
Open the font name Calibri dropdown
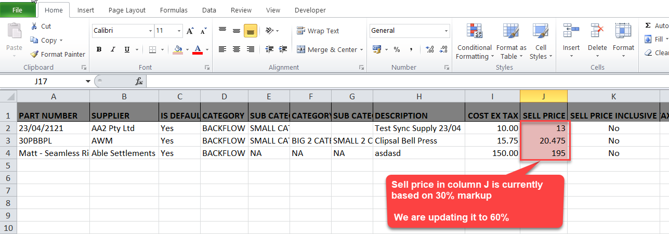(150, 31)
